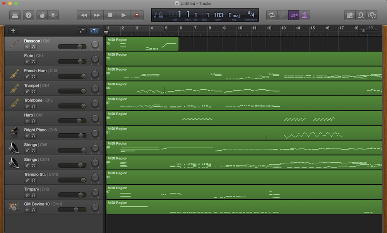The height and width of the screenshot is (233, 387).
Task: Toggle the metronome on
Action: coord(305,15)
